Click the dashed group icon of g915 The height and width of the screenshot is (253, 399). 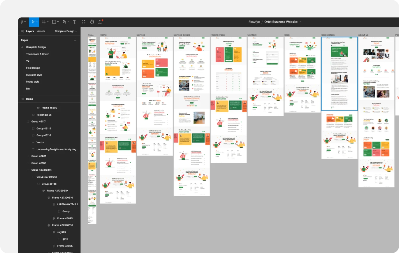pyautogui.click(x=59, y=239)
